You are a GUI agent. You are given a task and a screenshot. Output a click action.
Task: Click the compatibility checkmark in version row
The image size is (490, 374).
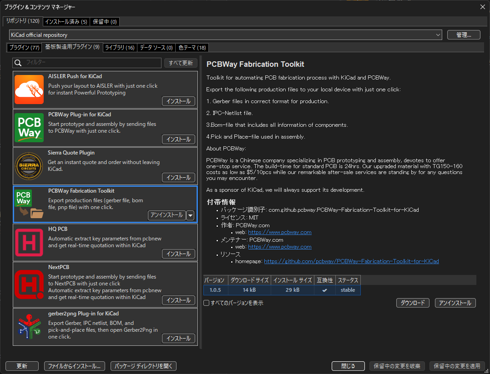pos(325,290)
